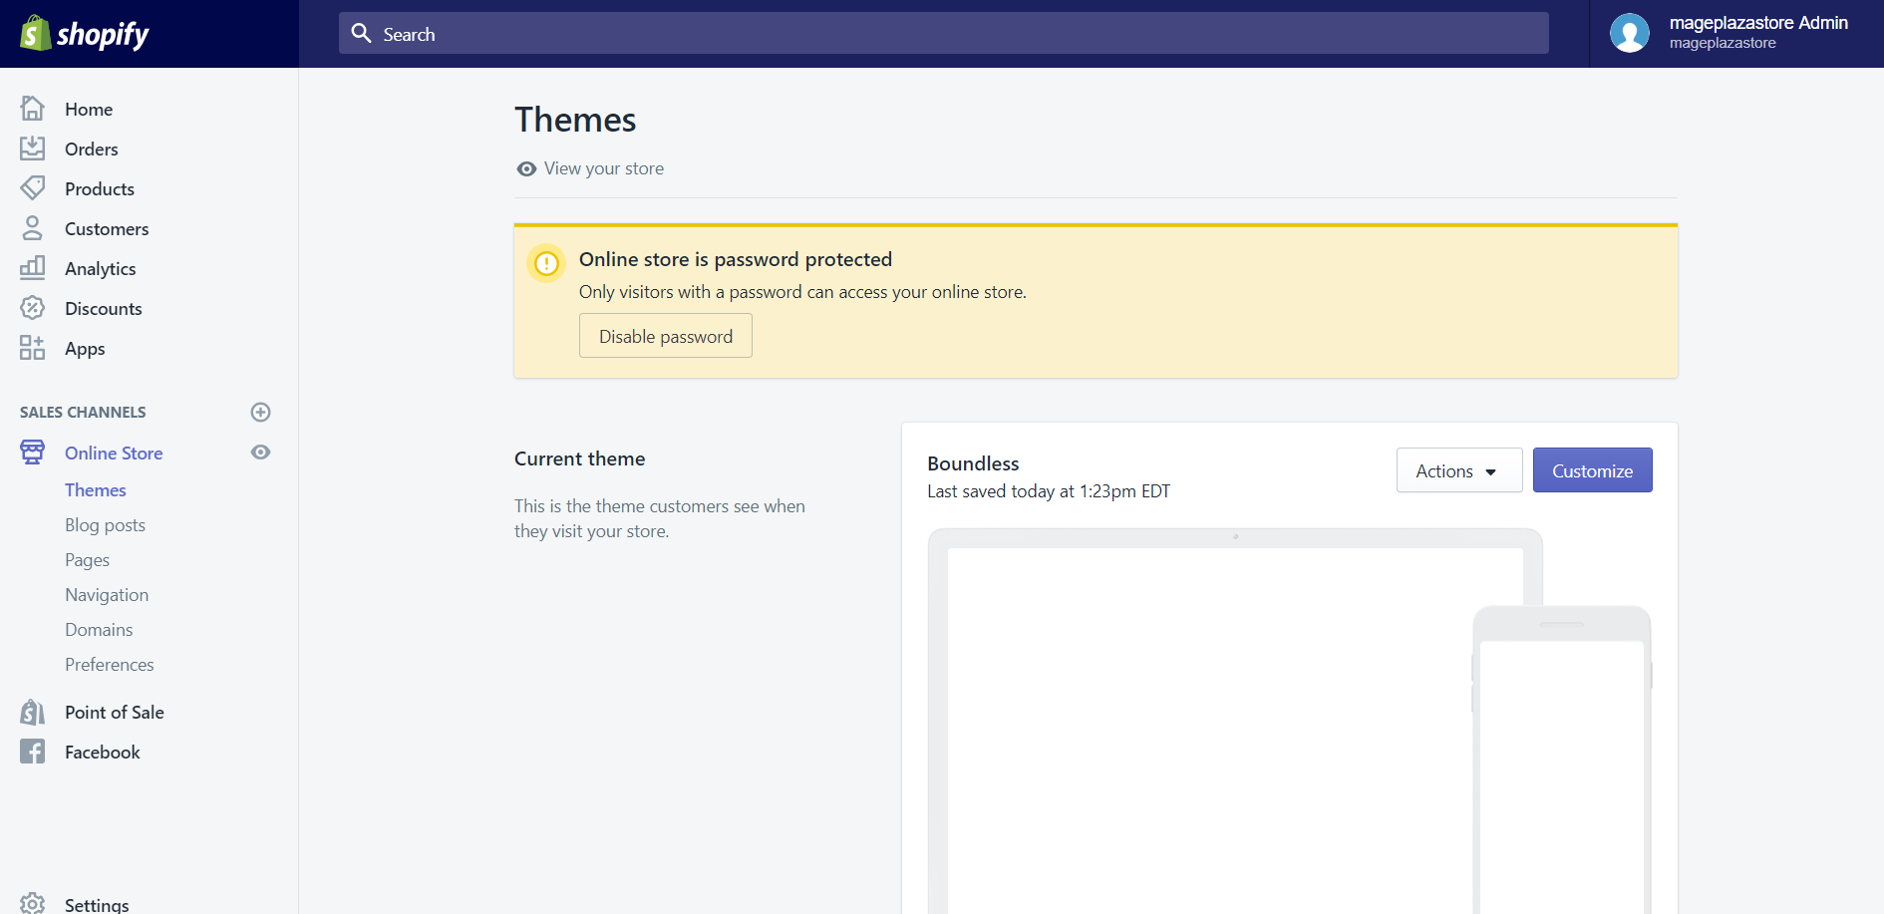Click the Analytics bar chart icon
1884x914 pixels.
pyautogui.click(x=32, y=267)
